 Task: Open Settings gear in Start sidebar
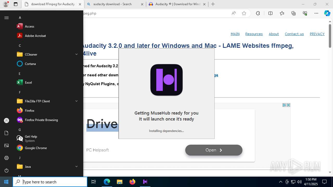(7, 158)
